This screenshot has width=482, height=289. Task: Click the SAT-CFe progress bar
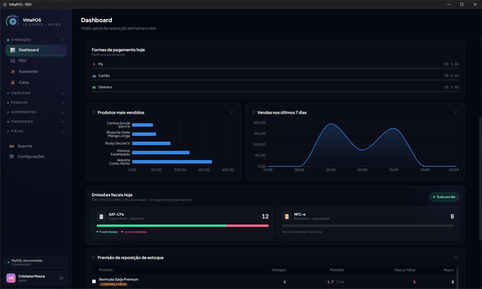coord(183,226)
